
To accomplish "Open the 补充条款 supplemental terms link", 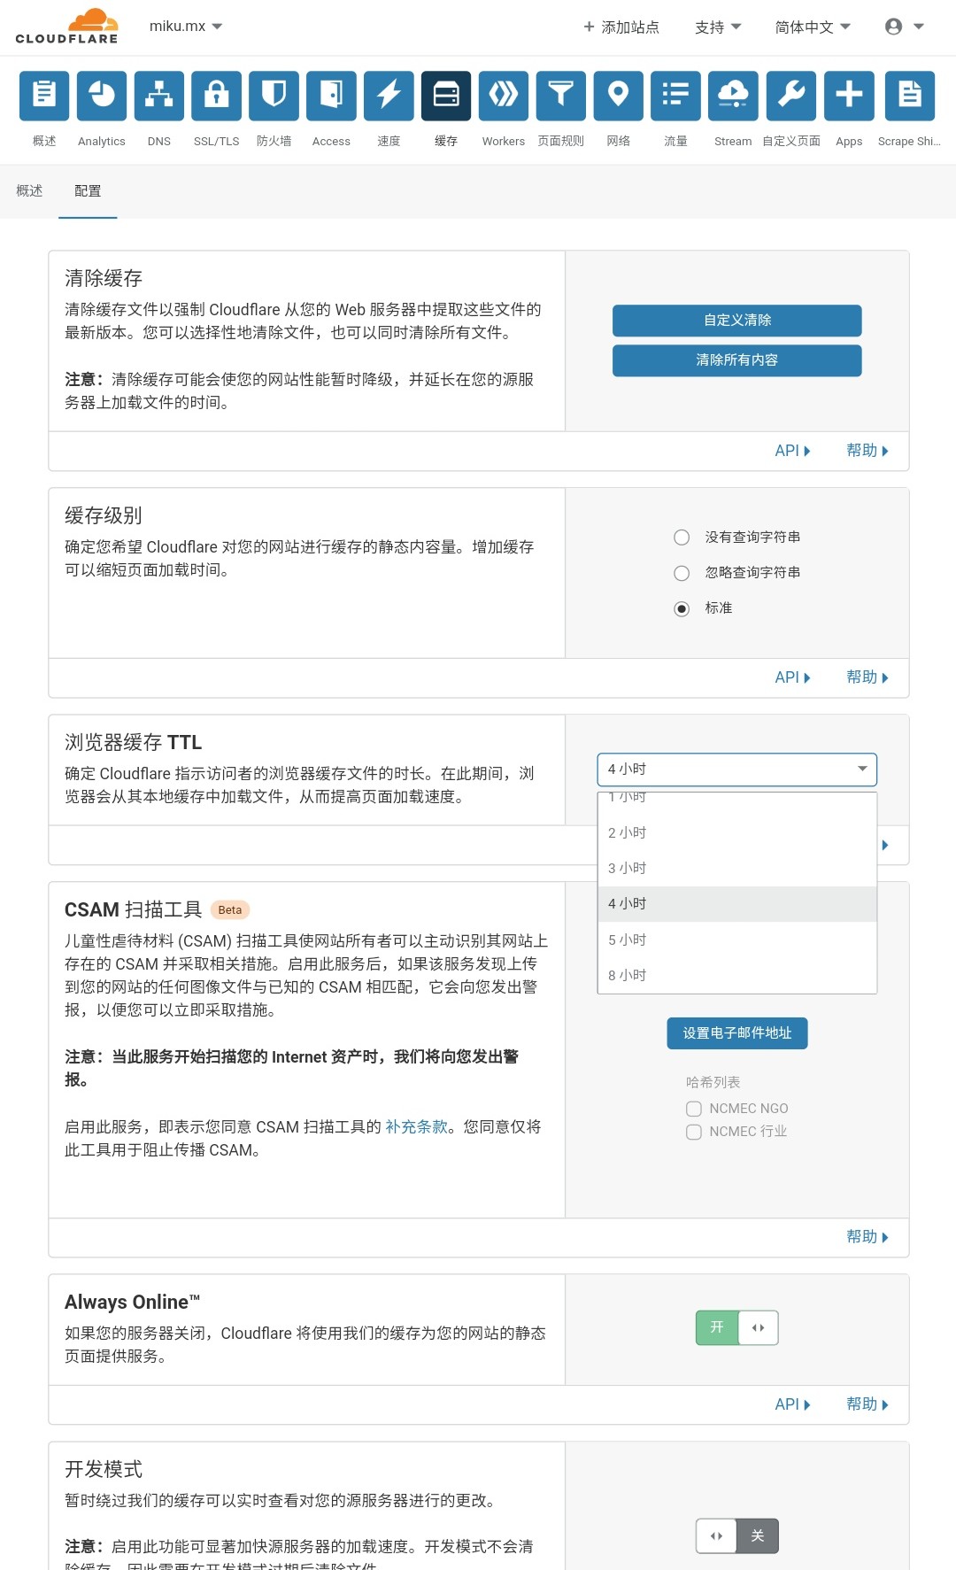I will pos(416,1126).
